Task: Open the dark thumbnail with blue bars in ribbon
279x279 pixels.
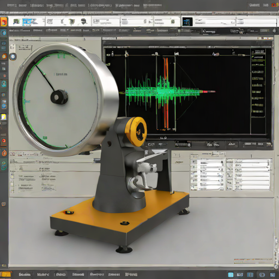Action: pos(187,22)
